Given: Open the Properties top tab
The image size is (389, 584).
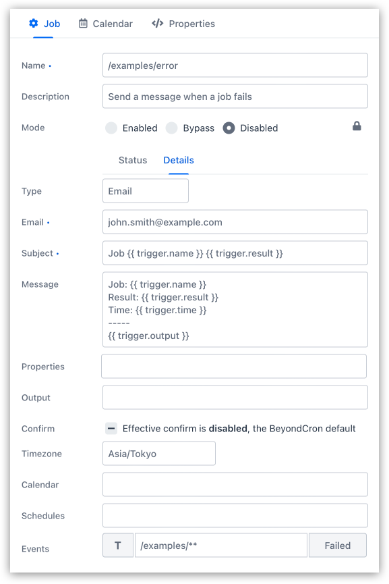Looking at the screenshot, I should (183, 24).
